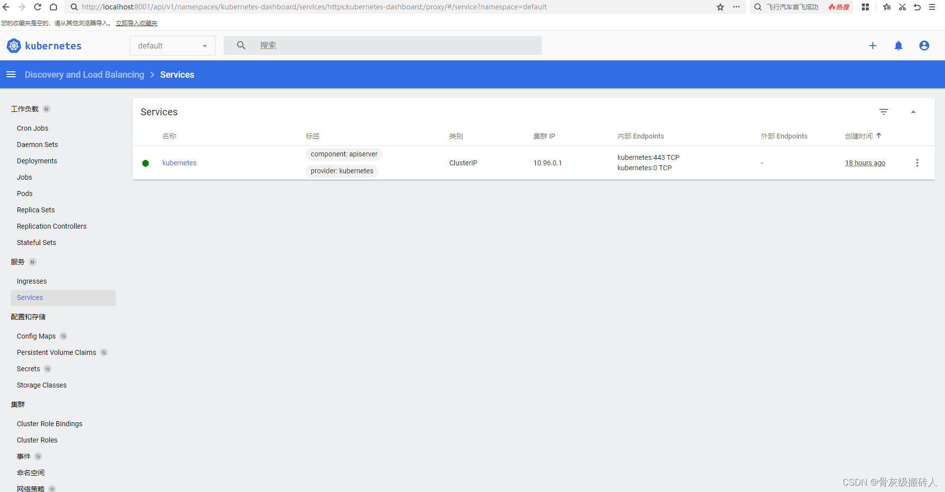
Task: Open the browser hamburger menu
Action: [x=932, y=7]
